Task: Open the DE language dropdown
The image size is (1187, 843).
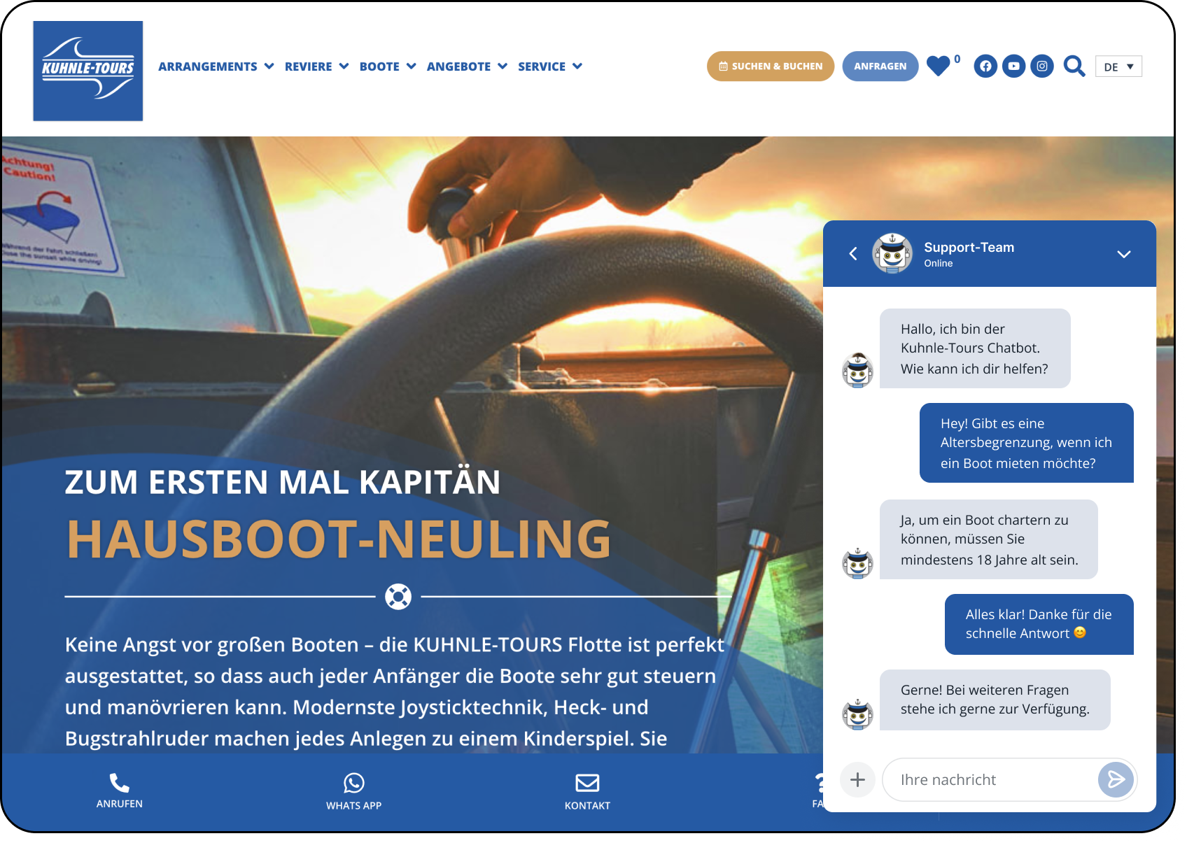Action: point(1118,67)
